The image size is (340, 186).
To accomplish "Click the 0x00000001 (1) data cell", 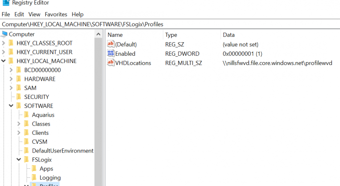I will 243,54.
